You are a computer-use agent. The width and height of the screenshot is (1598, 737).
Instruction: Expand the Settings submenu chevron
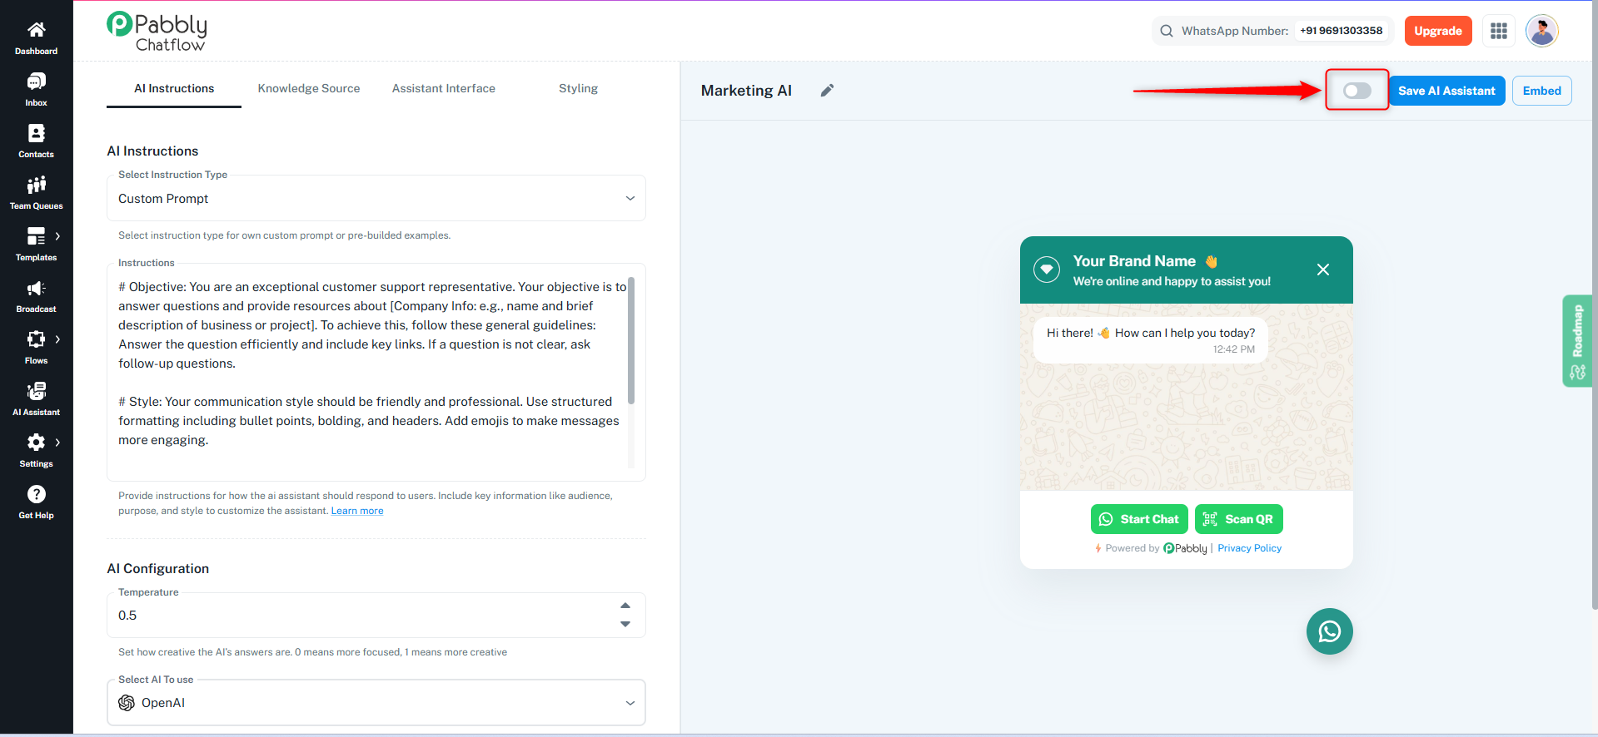coord(57,443)
